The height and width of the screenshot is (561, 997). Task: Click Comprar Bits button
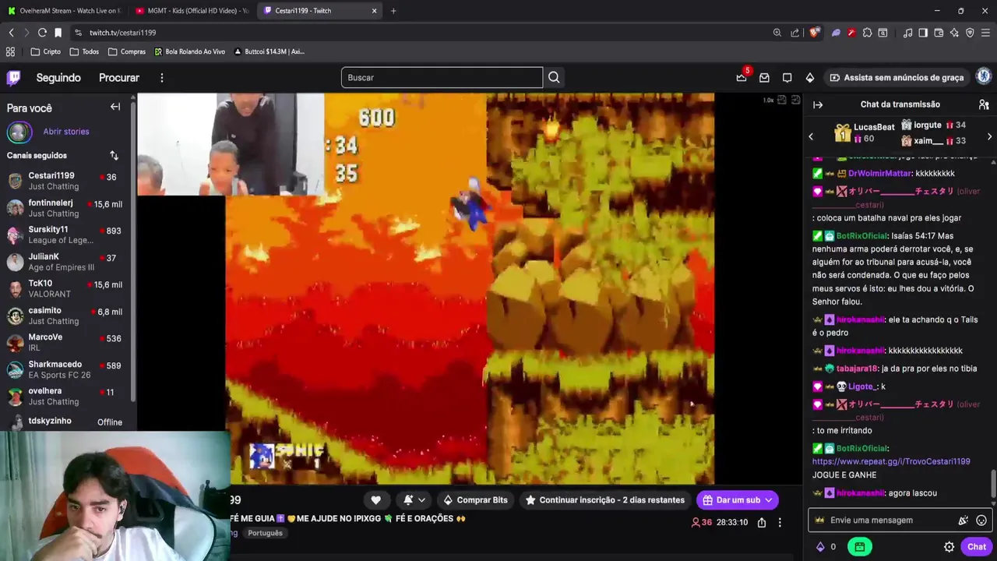point(475,500)
